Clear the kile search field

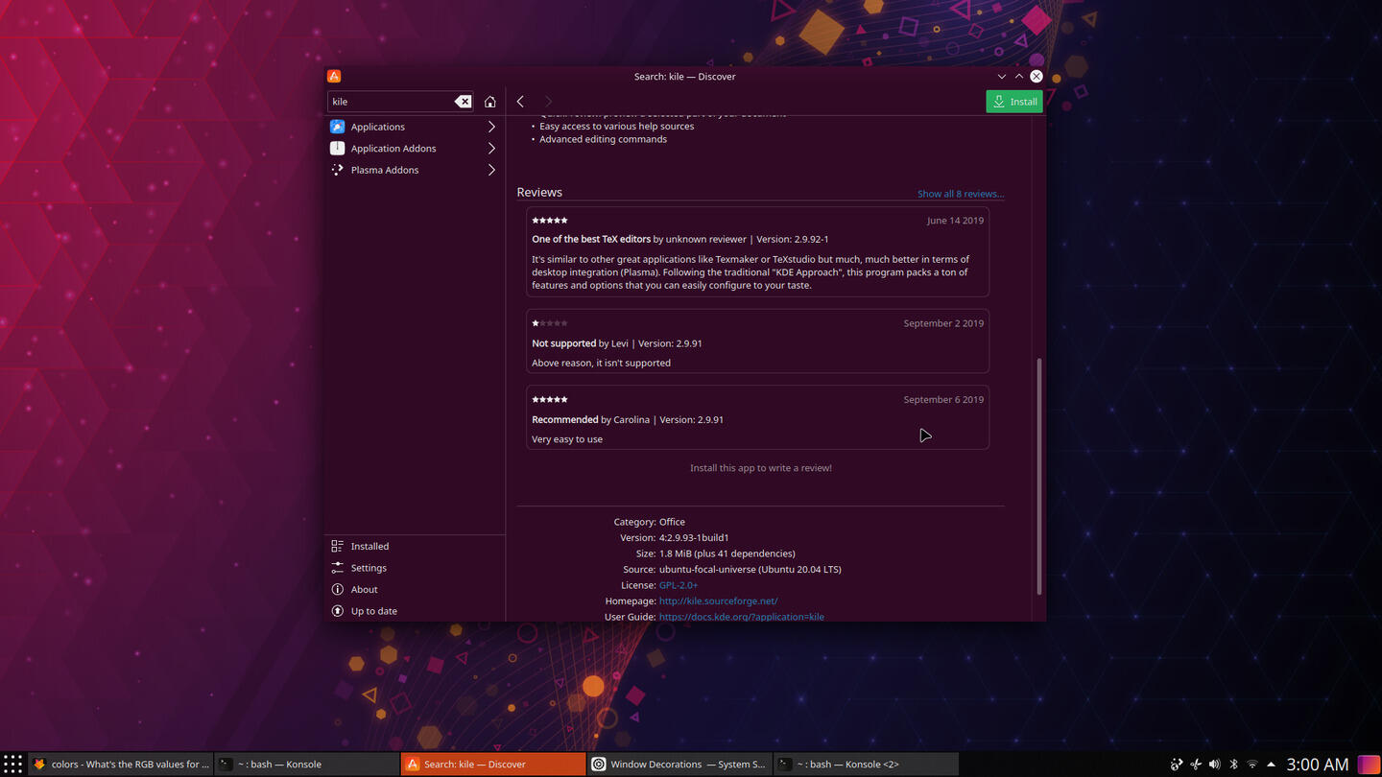(463, 102)
